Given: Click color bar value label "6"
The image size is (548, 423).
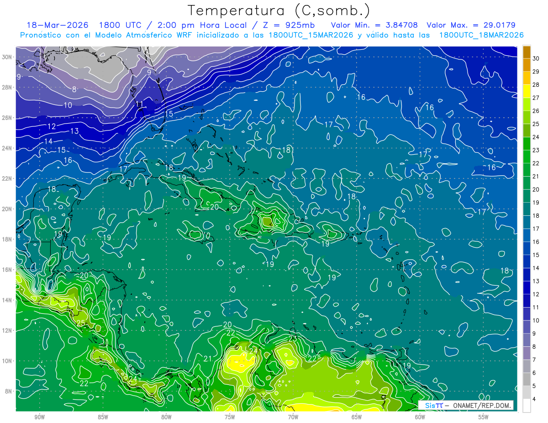Looking at the screenshot, I should tap(534, 373).
